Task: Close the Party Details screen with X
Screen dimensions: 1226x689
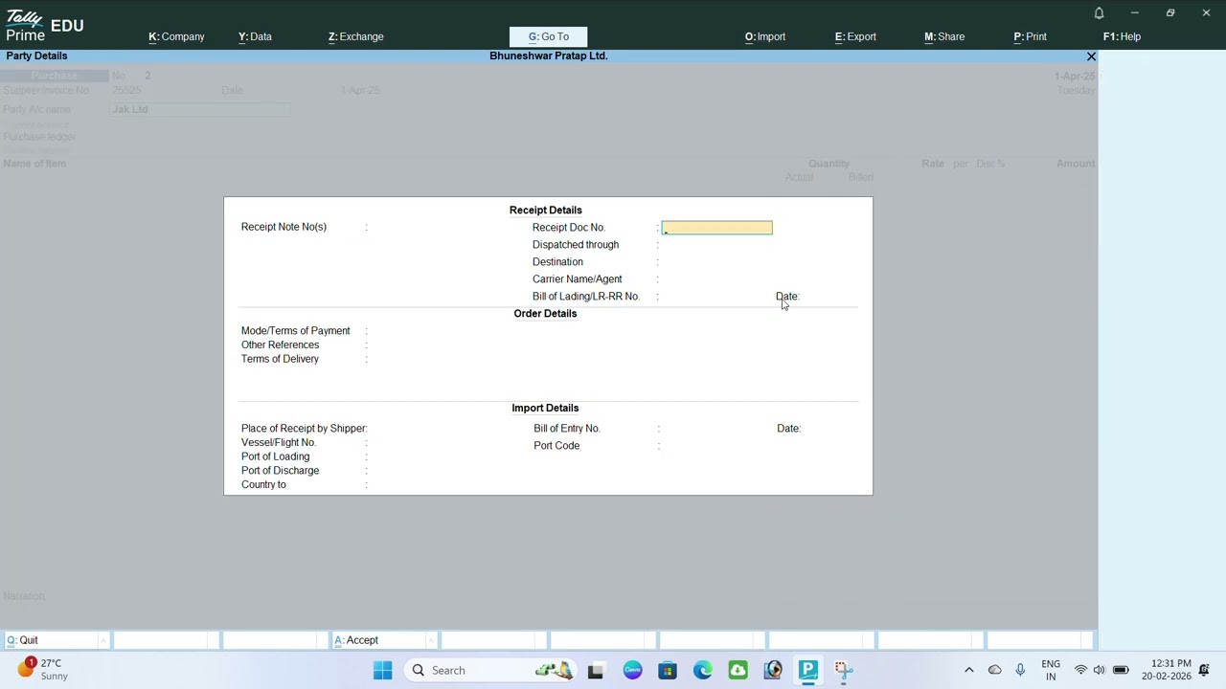Action: tap(1091, 56)
